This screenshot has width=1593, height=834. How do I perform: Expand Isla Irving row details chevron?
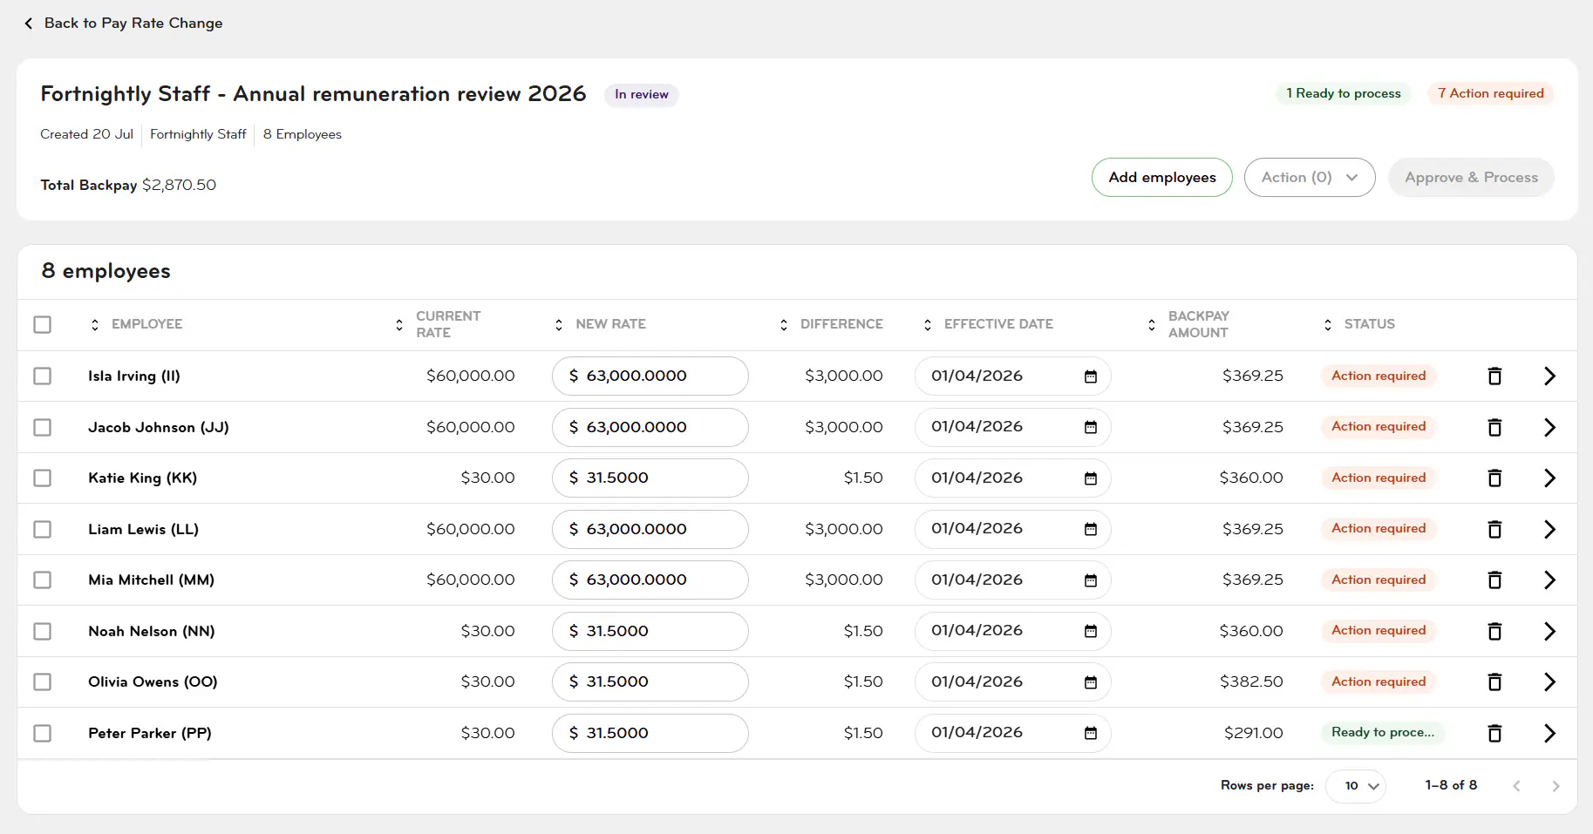tap(1549, 376)
